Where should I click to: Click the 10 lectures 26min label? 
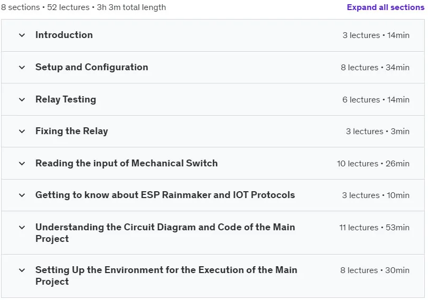(373, 164)
